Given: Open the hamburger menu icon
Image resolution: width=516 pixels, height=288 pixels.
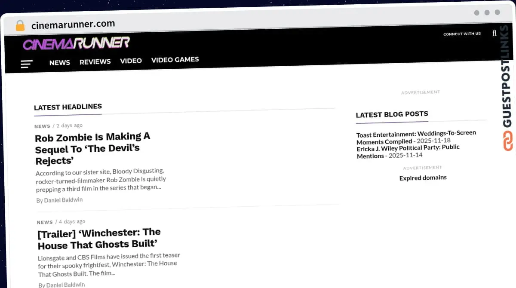Looking at the screenshot, I should pos(27,64).
